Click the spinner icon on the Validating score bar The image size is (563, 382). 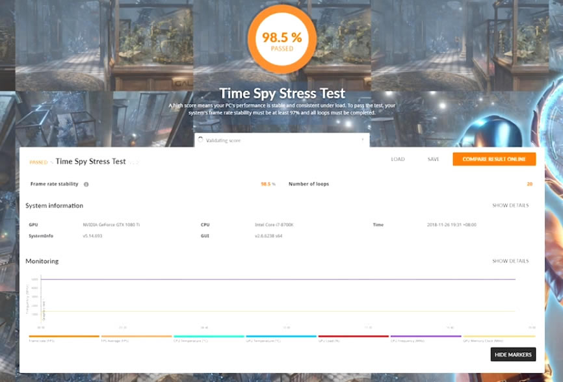[x=202, y=139]
